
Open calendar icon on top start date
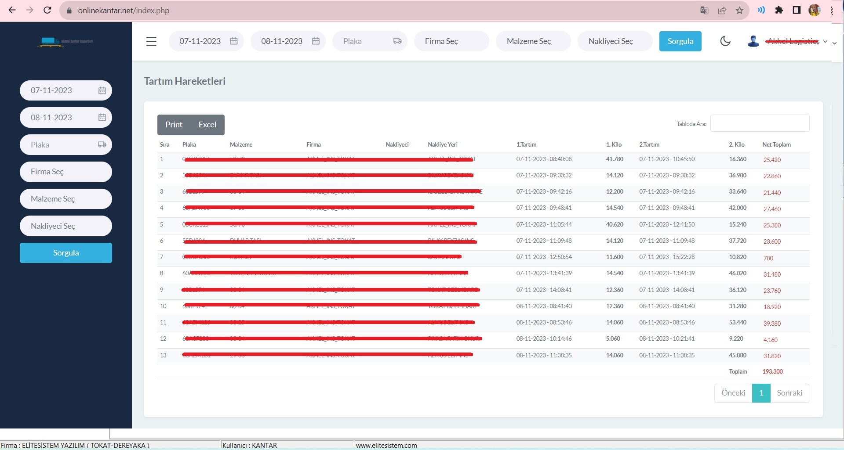234,41
